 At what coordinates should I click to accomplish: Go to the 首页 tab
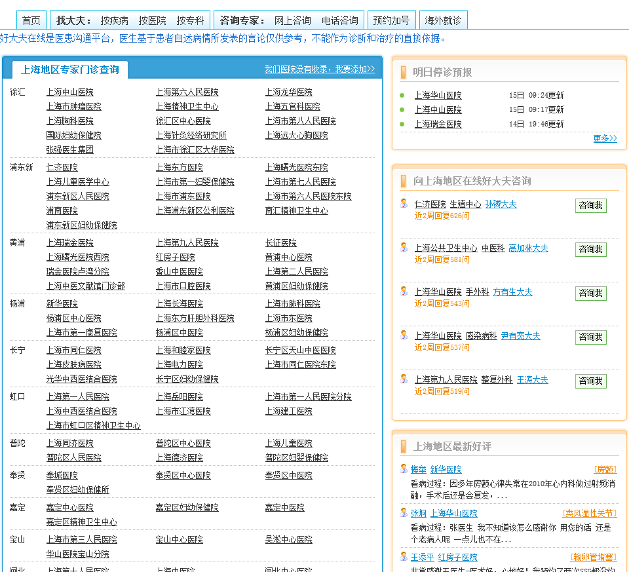[31, 20]
